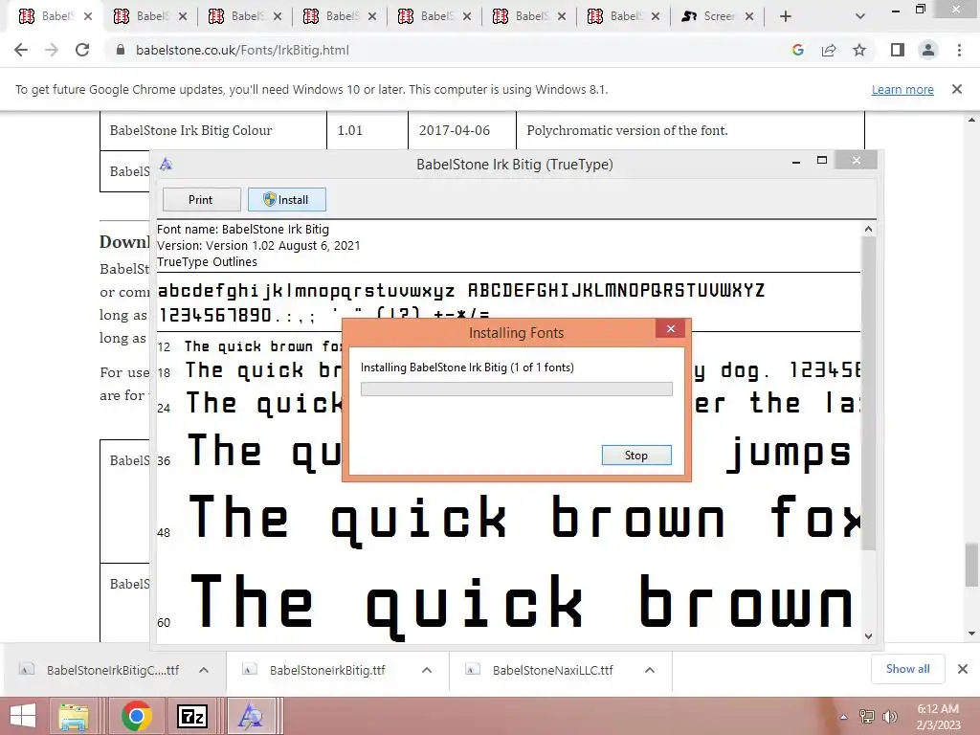Image resolution: width=980 pixels, height=735 pixels.
Task: Share this page icon in Chrome
Action: click(x=829, y=50)
